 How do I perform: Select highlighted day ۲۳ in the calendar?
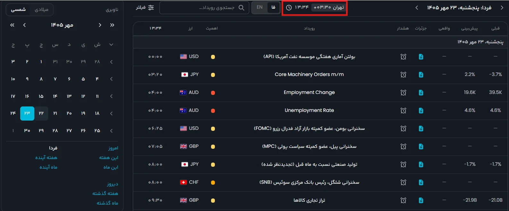27,114
